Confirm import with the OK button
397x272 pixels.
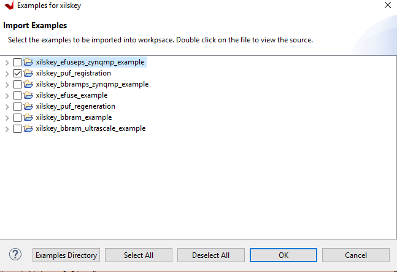[x=283, y=255]
